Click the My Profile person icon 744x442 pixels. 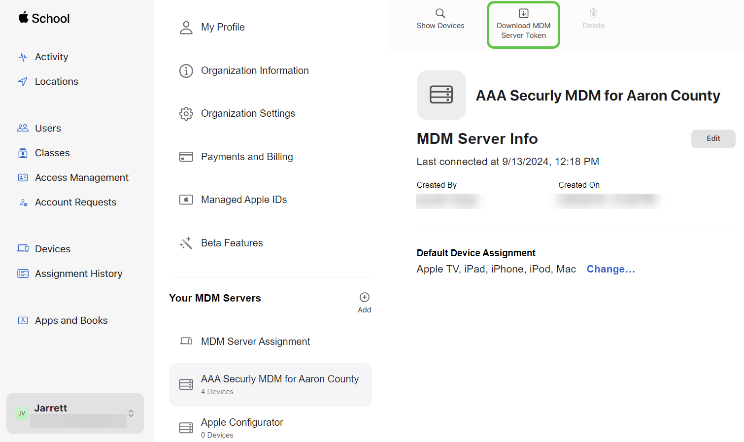[186, 28]
